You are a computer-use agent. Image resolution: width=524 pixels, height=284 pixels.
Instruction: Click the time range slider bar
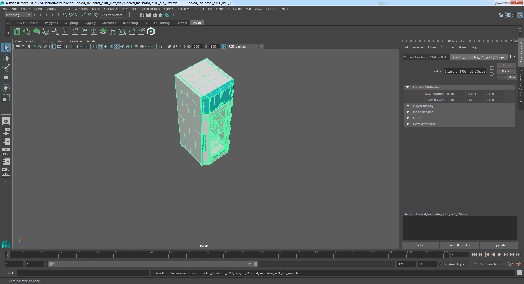[153, 264]
